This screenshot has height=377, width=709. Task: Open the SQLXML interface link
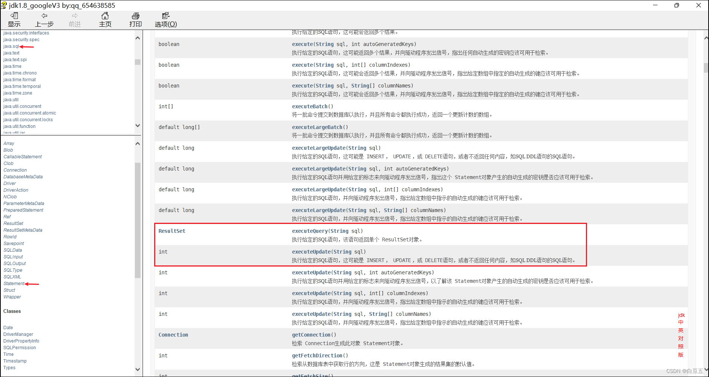(12, 277)
